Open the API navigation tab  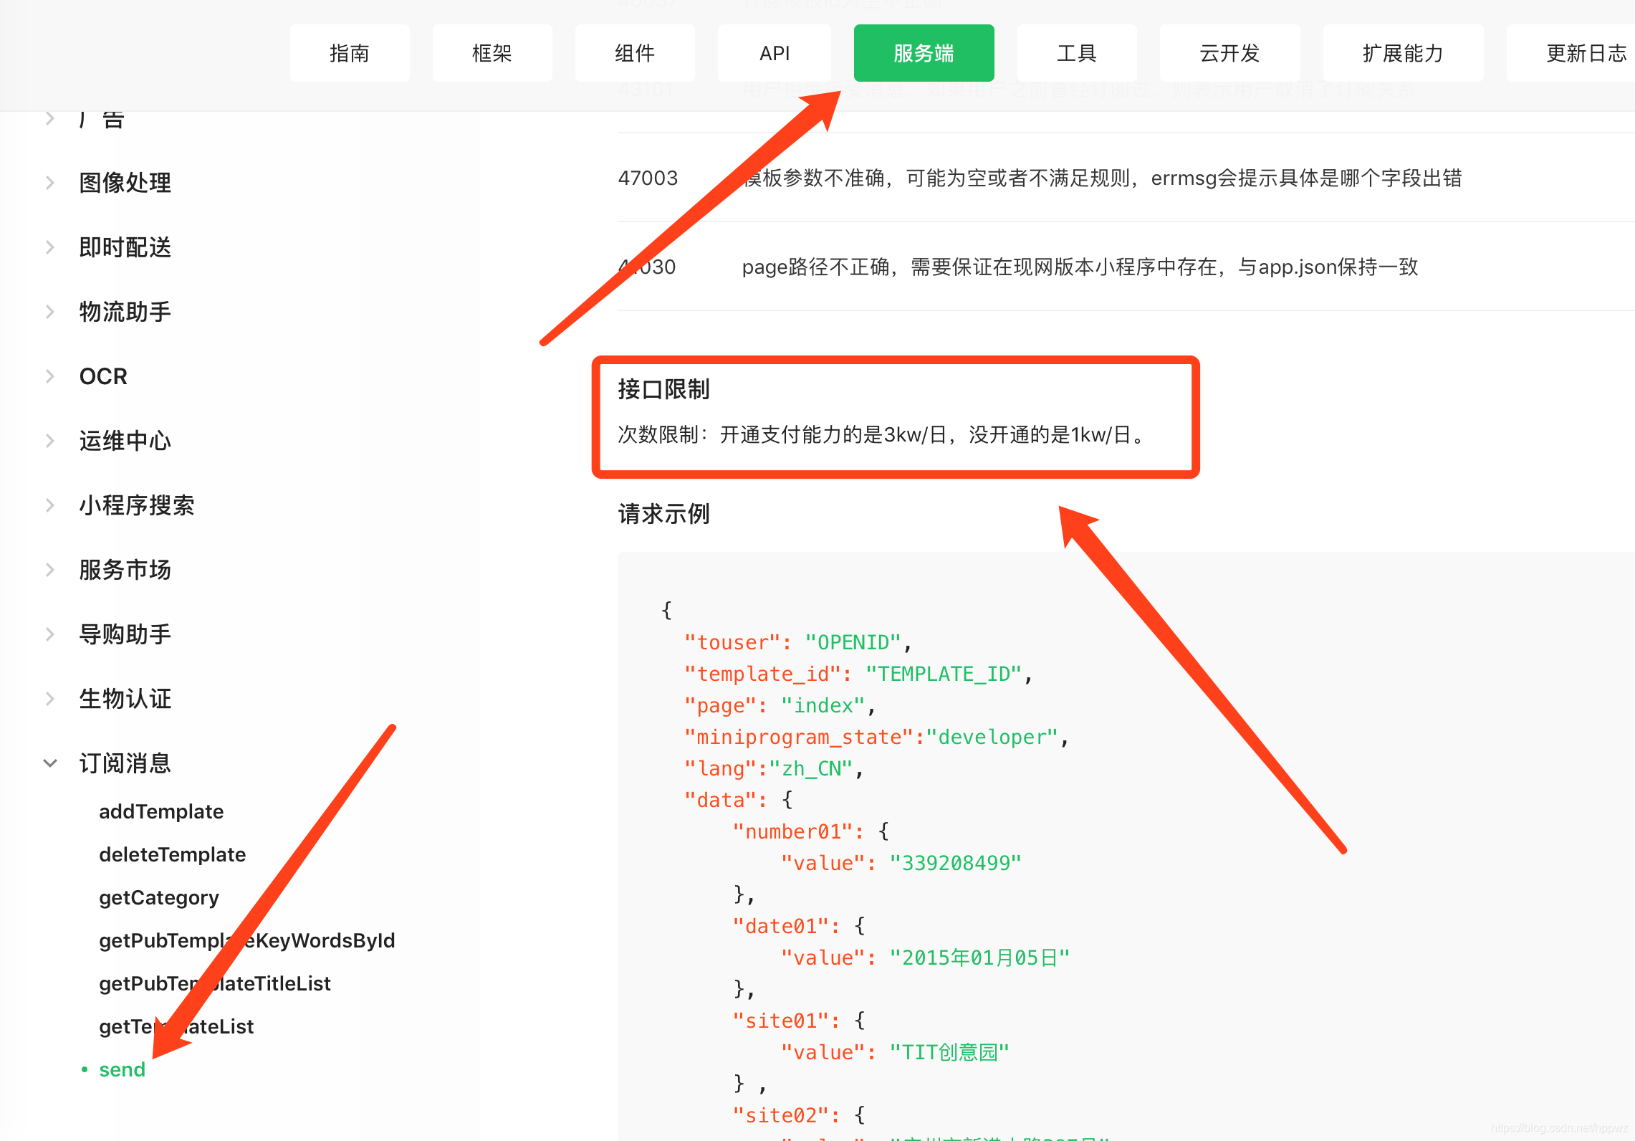click(774, 53)
